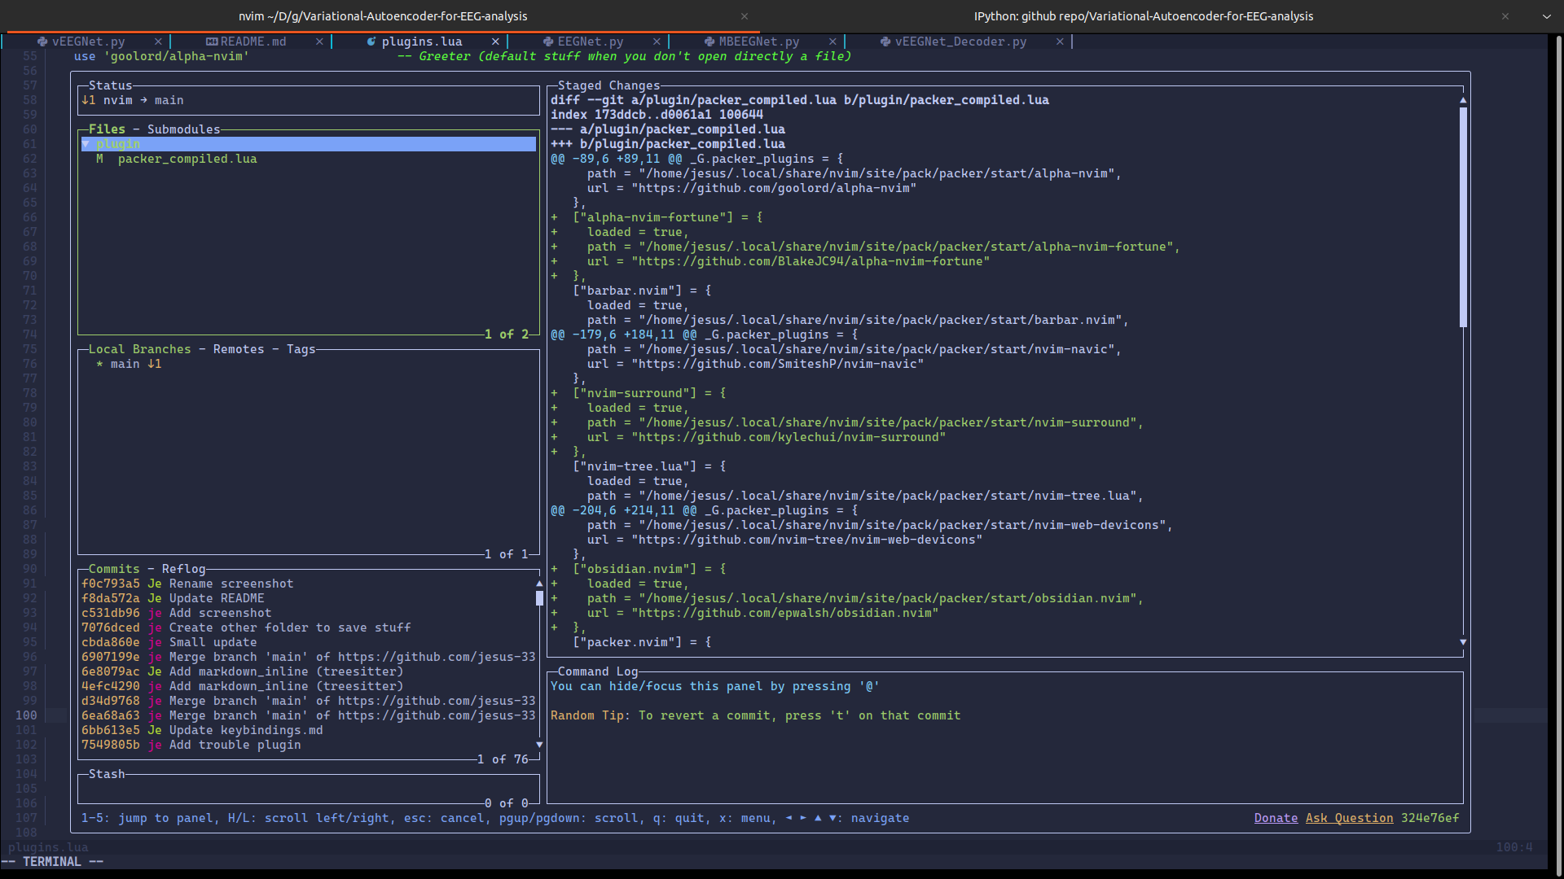Close the vEEGNet.py buffer tab

point(158,42)
